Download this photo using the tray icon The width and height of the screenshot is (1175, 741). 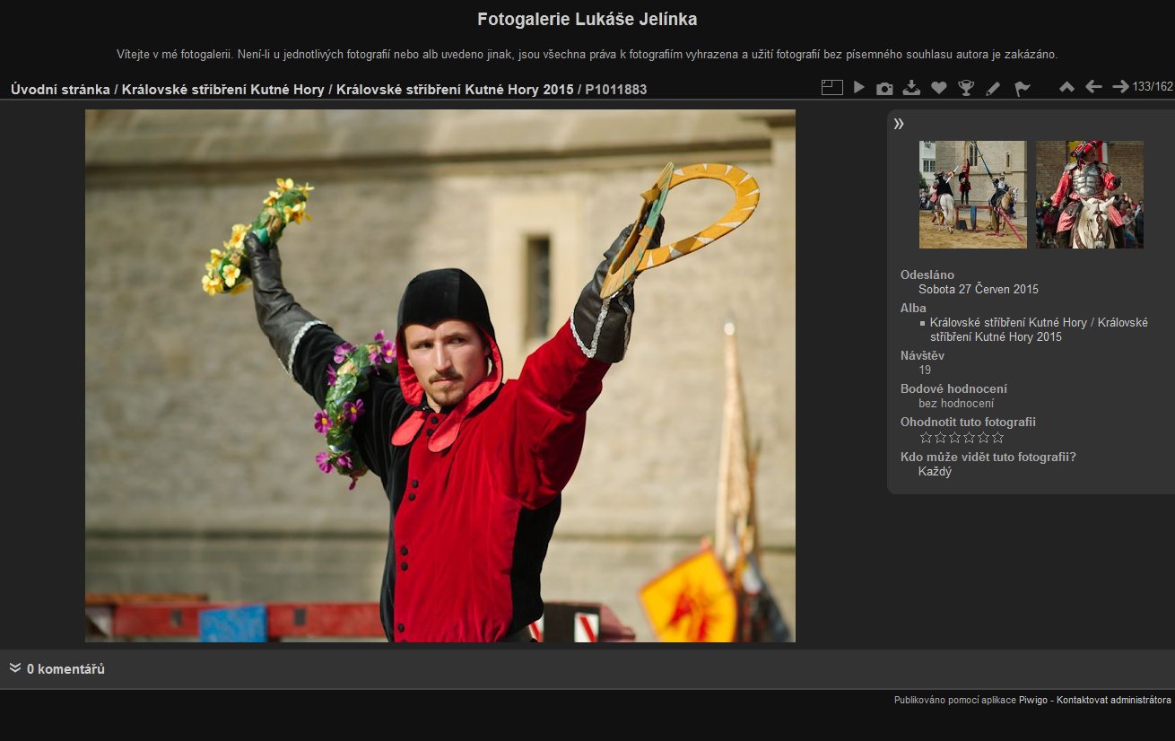pos(911,88)
